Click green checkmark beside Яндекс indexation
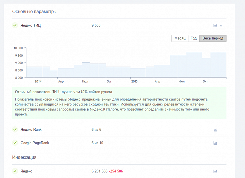The width and height of the screenshot is (245, 178). click(x=15, y=171)
